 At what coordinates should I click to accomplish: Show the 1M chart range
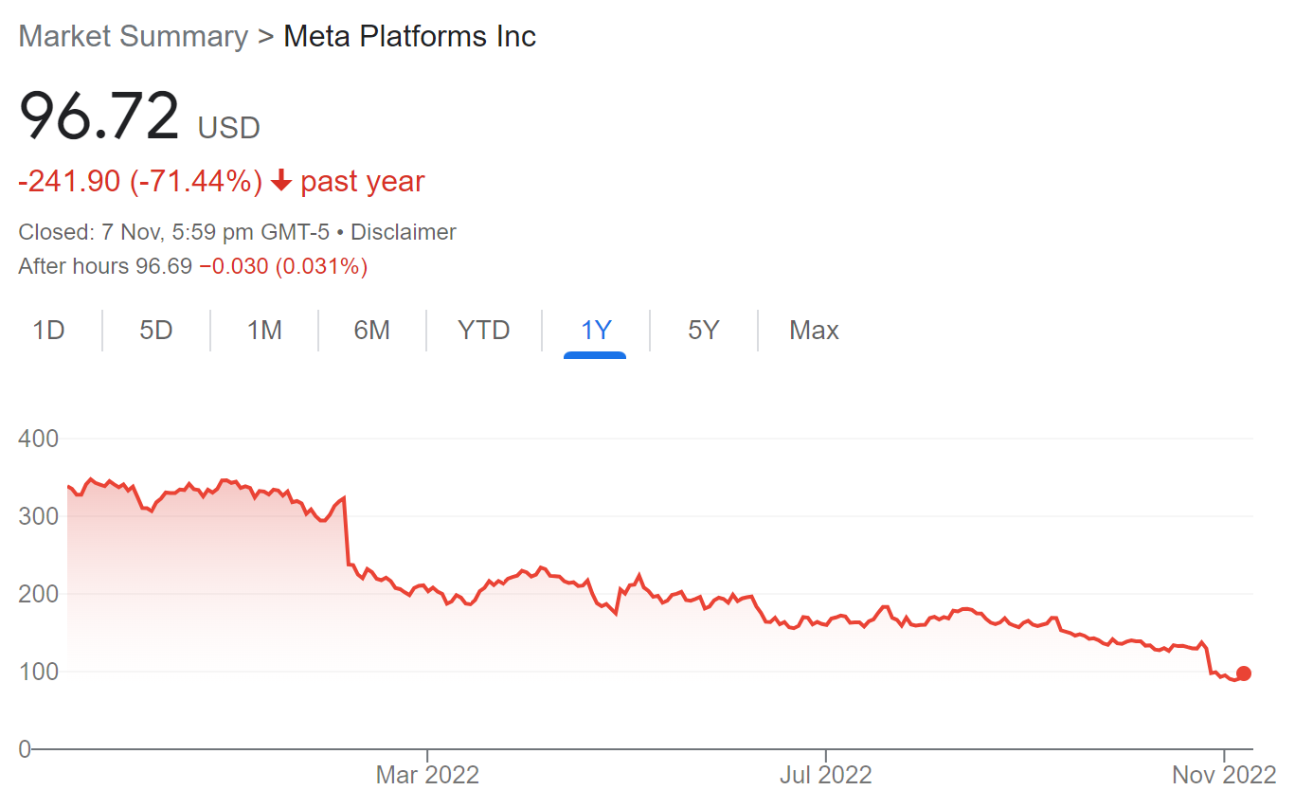264,331
